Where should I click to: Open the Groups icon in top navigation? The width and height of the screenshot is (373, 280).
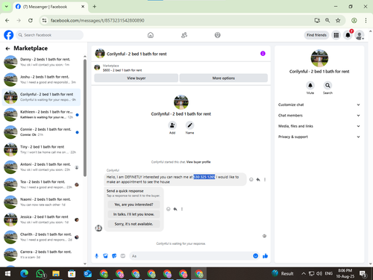pyautogui.click(x=218, y=35)
